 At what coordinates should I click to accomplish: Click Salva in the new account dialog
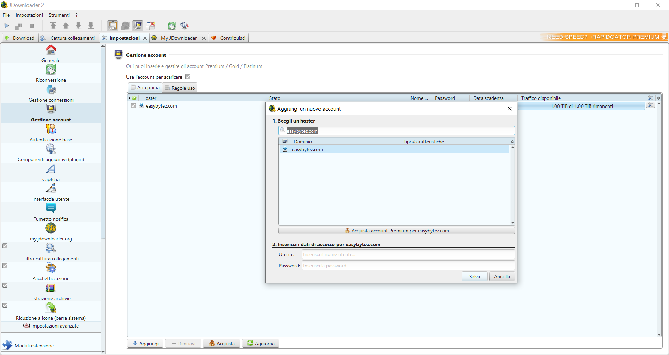coord(475,277)
